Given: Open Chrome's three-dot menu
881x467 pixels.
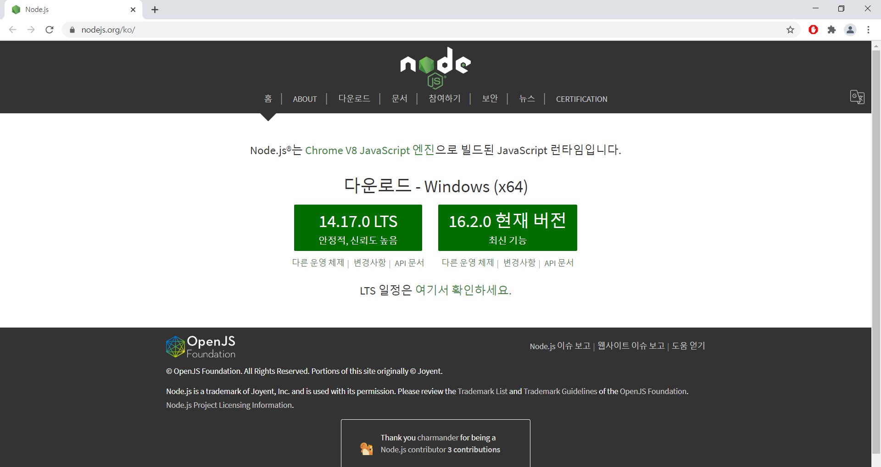Looking at the screenshot, I should (x=868, y=30).
